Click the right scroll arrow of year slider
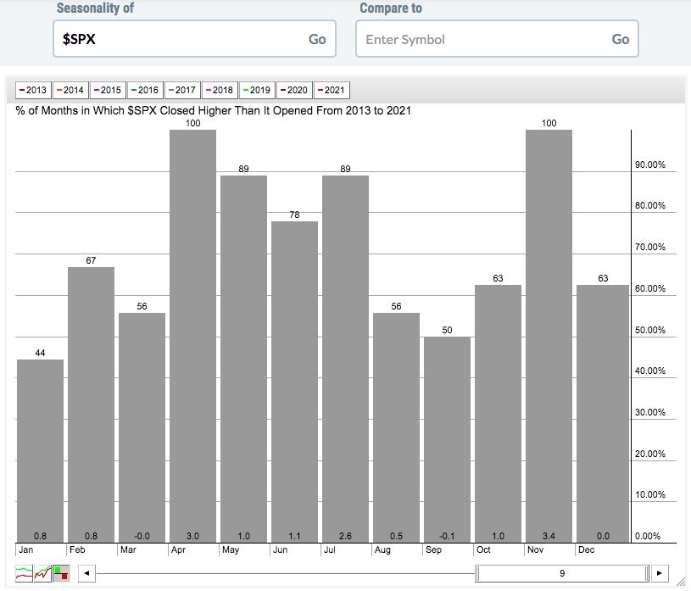The height and width of the screenshot is (591, 691). [x=660, y=573]
